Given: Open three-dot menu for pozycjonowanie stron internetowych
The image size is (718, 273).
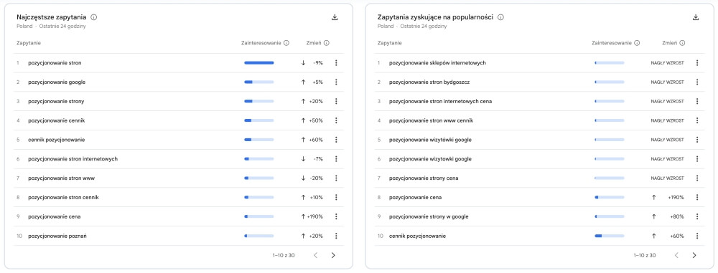Looking at the screenshot, I should tap(336, 159).
